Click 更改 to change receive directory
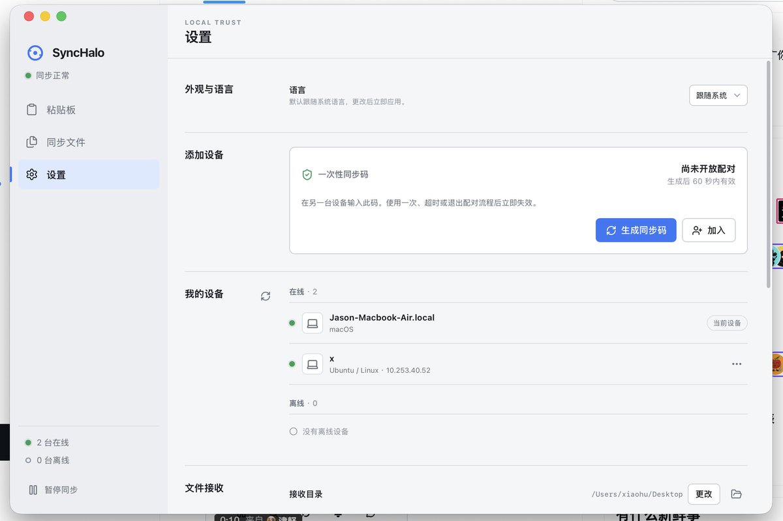Screen dimensions: 783x521 tap(704, 494)
